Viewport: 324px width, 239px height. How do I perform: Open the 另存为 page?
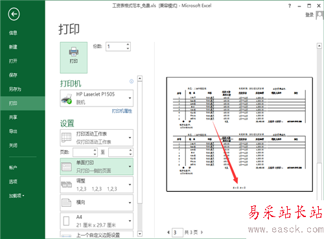pyautogui.click(x=15, y=89)
